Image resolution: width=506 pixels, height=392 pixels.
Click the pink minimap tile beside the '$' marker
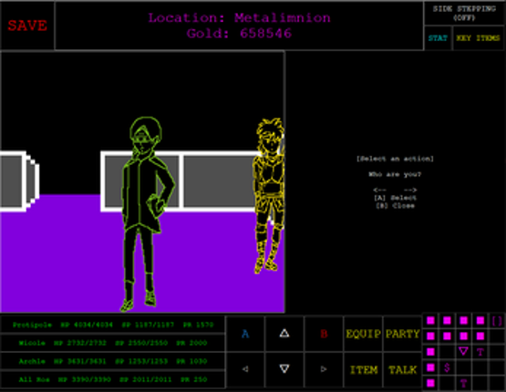tap(430, 367)
